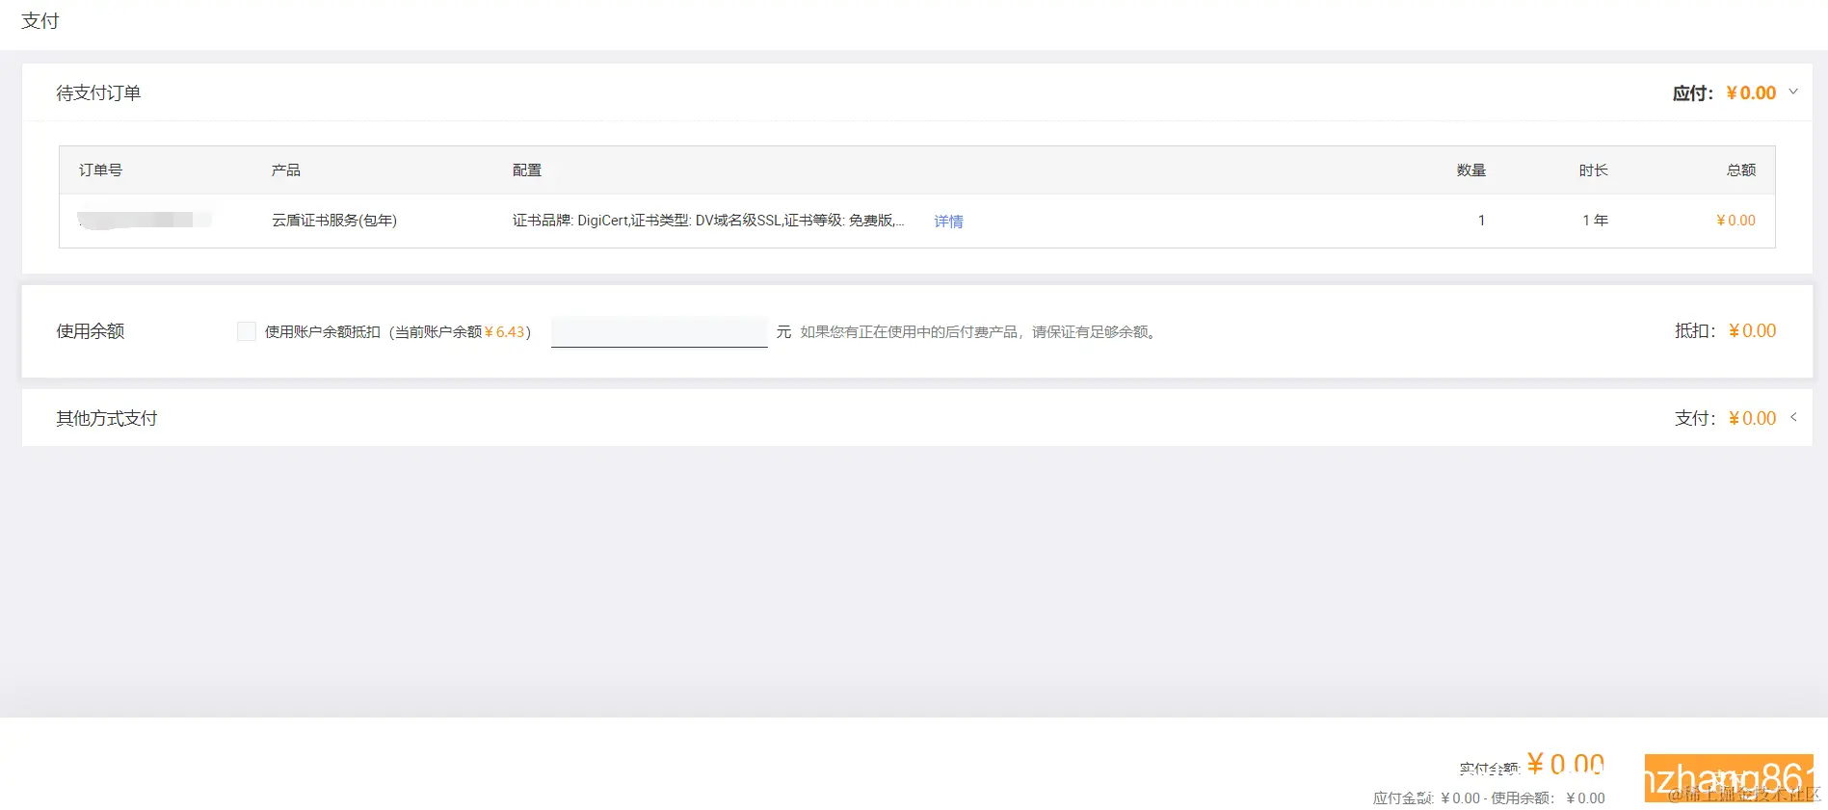Click the current balance ¥6.43 value
This screenshot has height=810, width=1828.
(505, 332)
